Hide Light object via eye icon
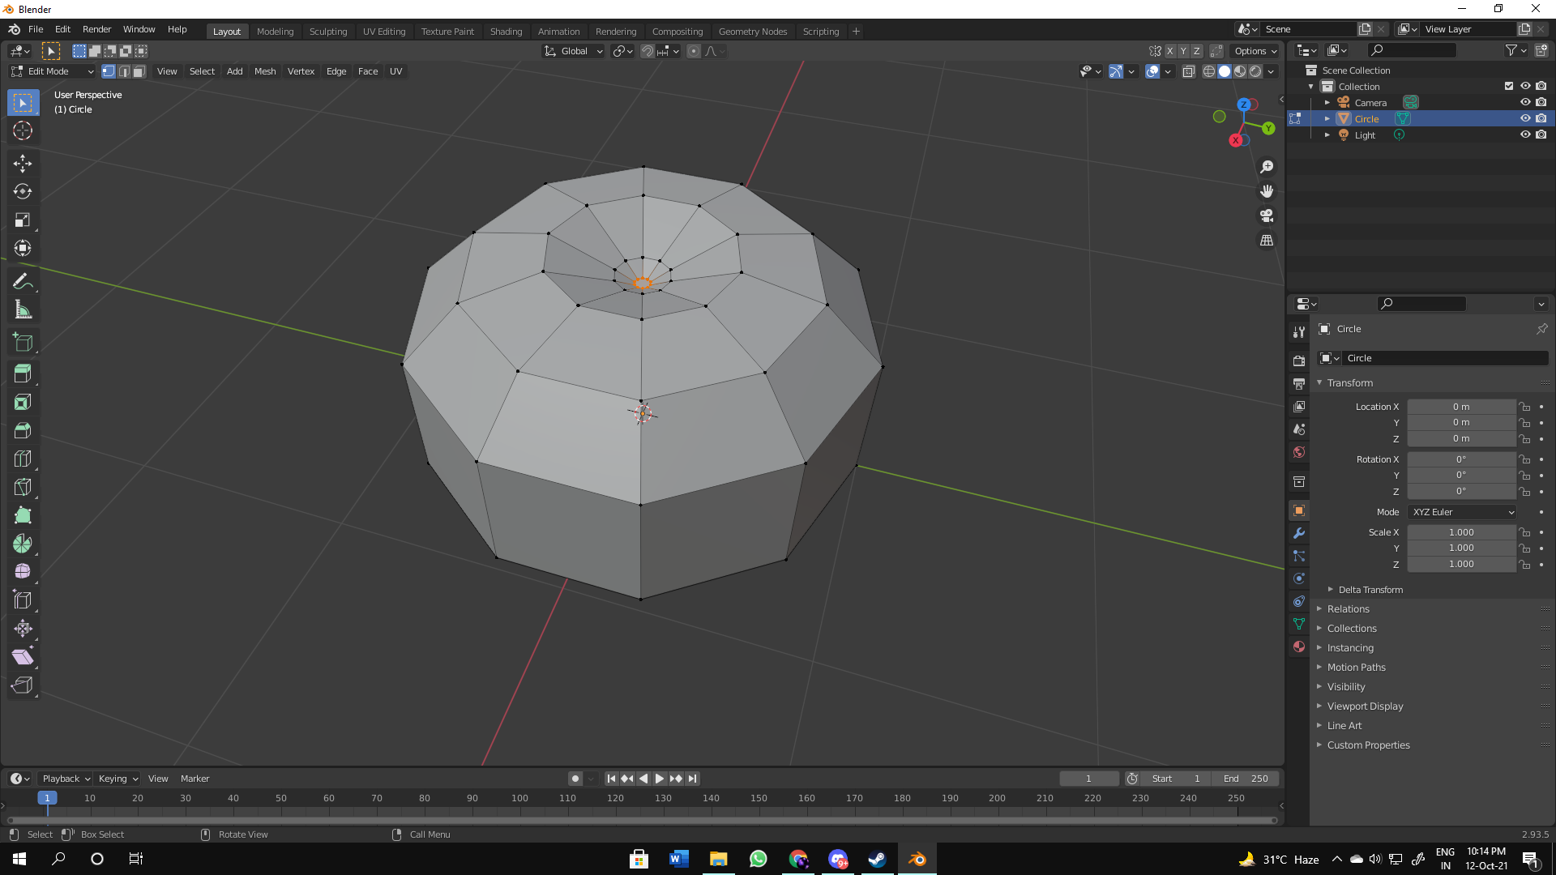The width and height of the screenshot is (1556, 875). [1525, 134]
